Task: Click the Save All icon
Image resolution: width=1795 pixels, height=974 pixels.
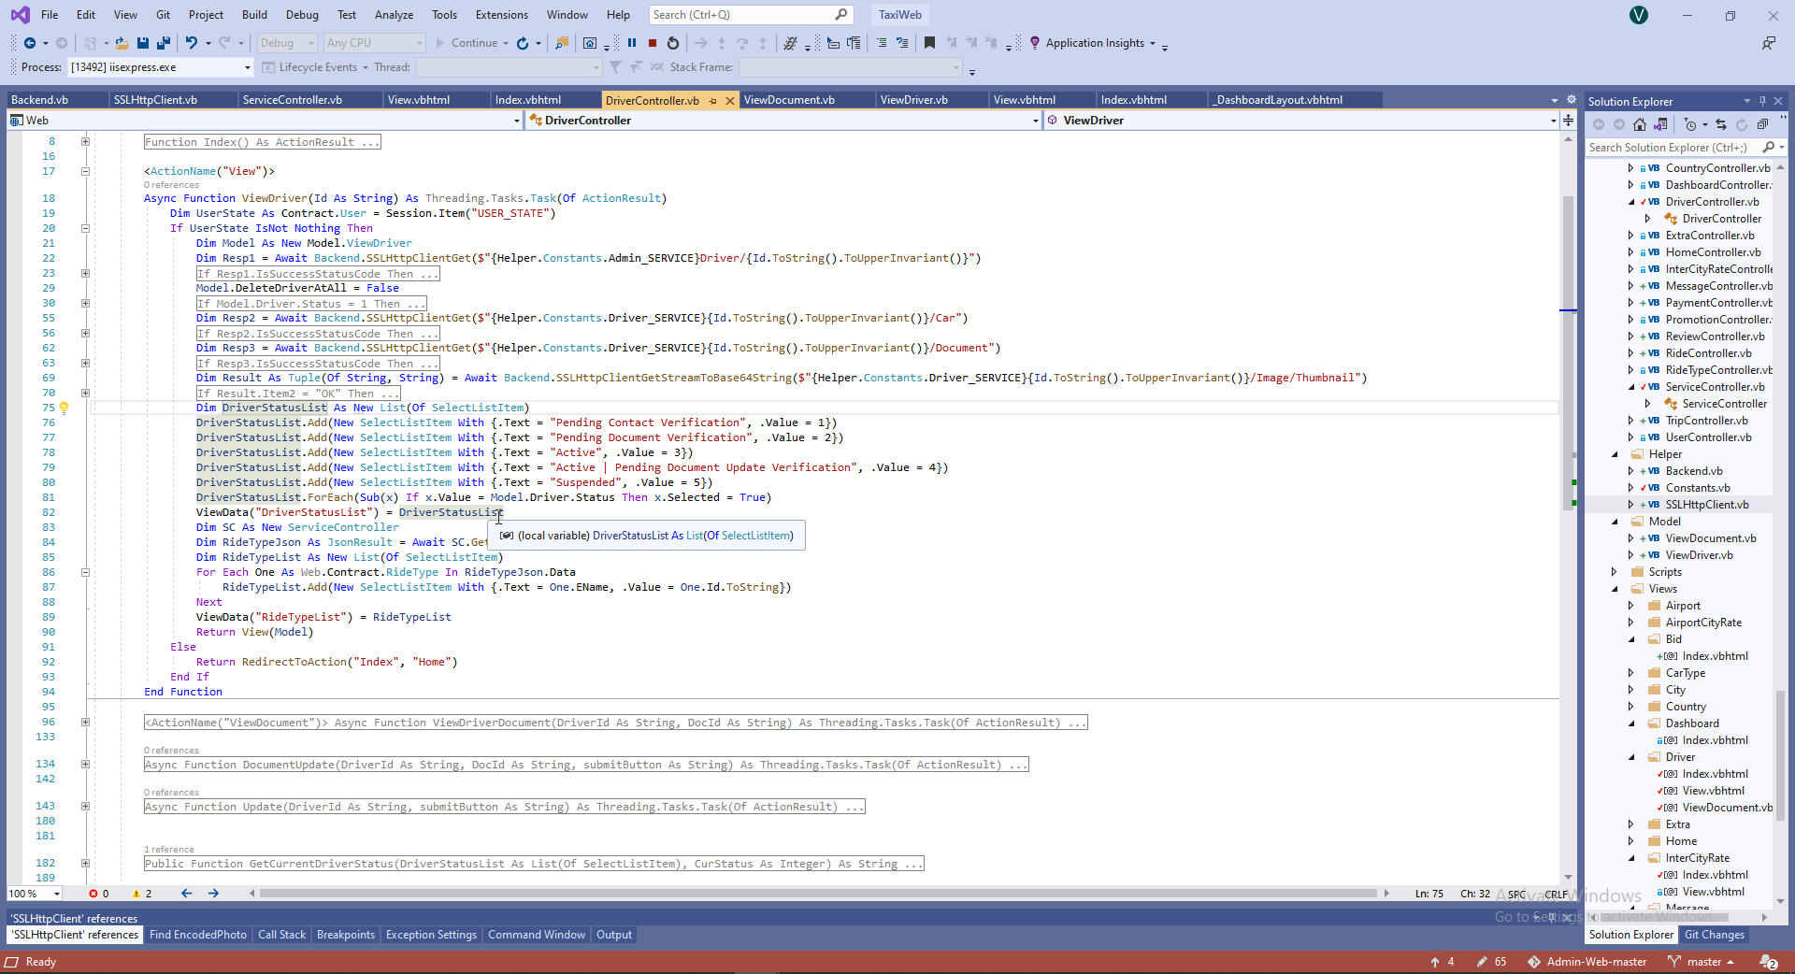Action: [164, 43]
